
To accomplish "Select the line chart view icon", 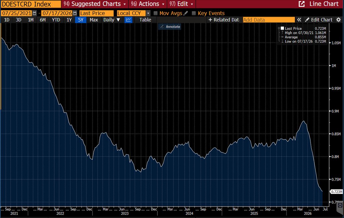I will click(x=128, y=20).
